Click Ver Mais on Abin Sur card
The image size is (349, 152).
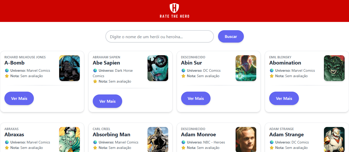point(196,98)
